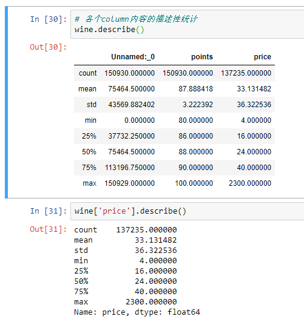This screenshot has width=304, height=325.
Task: Click points 25% cell 86.000000
Action: 196,136
